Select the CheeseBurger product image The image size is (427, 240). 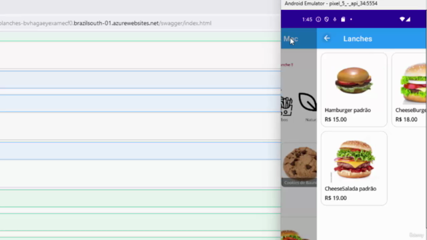tap(414, 83)
